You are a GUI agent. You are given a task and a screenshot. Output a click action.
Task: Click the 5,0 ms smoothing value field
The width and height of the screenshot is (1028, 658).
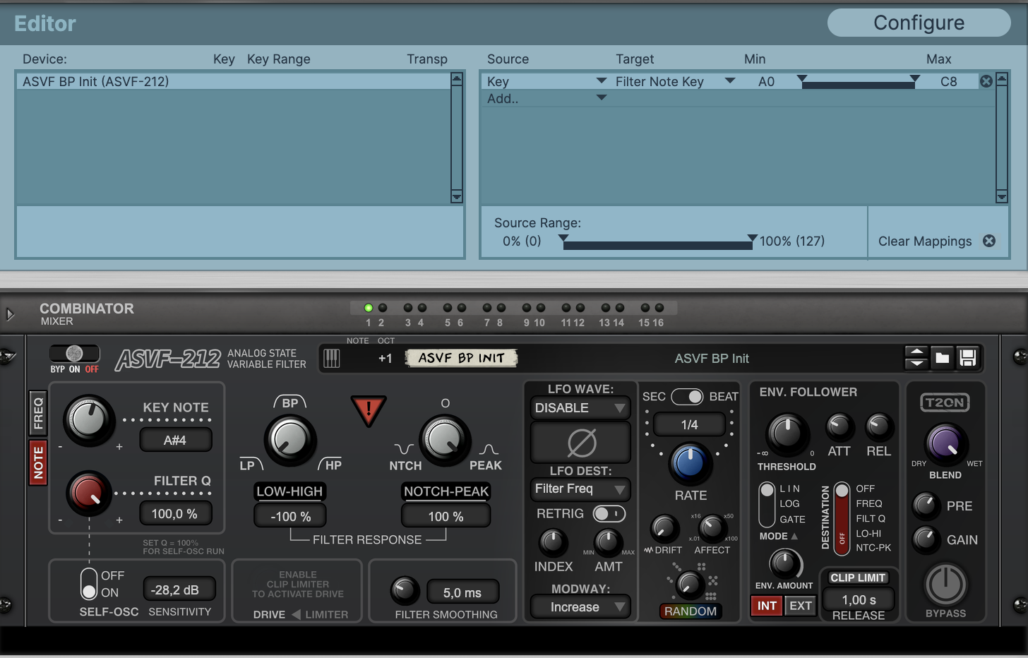tap(462, 592)
